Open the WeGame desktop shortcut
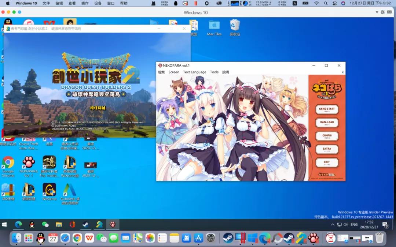396x247 pixels. pos(49,190)
